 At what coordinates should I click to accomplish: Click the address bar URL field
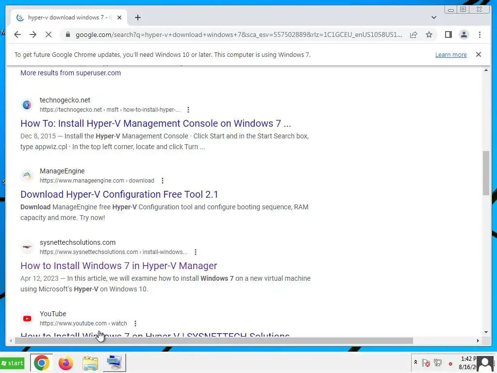[239, 34]
